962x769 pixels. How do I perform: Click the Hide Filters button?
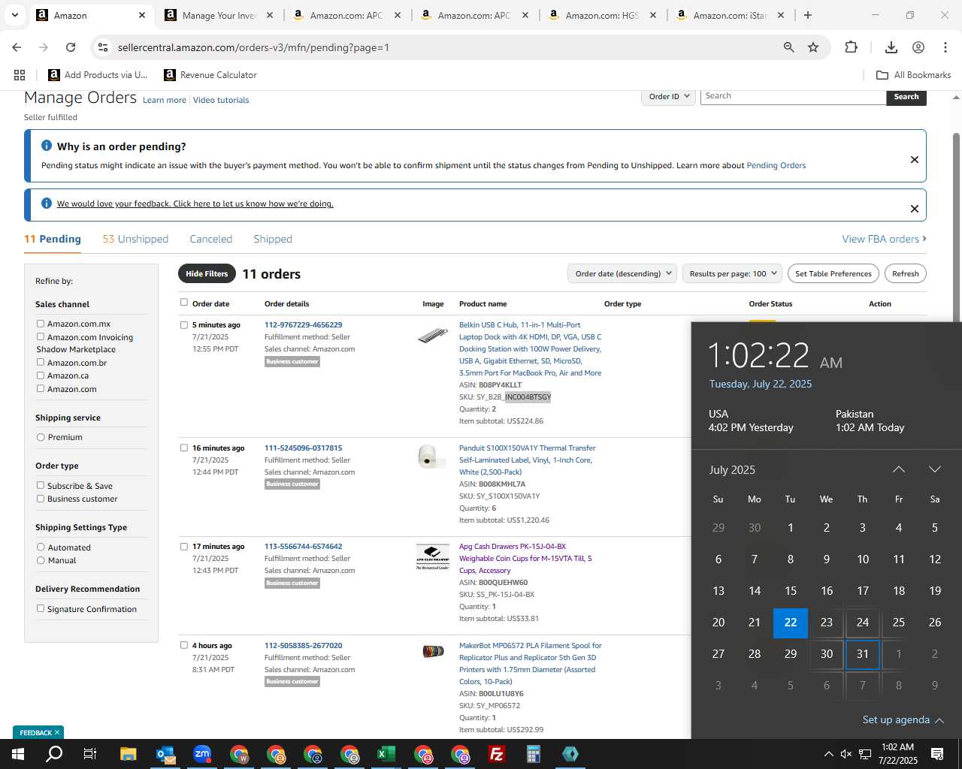(207, 273)
